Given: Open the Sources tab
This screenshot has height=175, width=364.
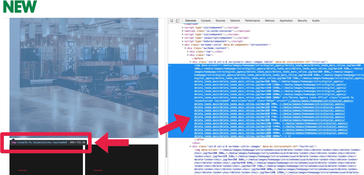Looking at the screenshot, I should pos(221,21).
